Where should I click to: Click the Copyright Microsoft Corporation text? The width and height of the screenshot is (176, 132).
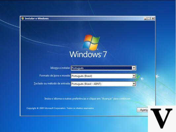(x=60, y=108)
